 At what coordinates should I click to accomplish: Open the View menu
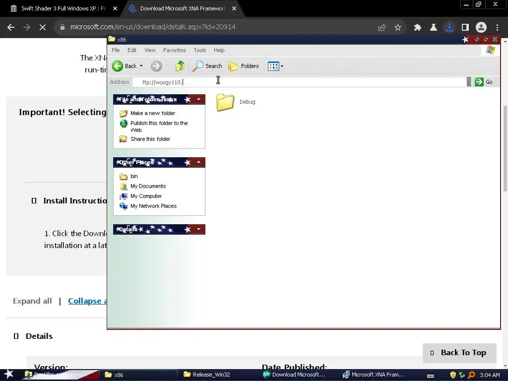point(150,50)
